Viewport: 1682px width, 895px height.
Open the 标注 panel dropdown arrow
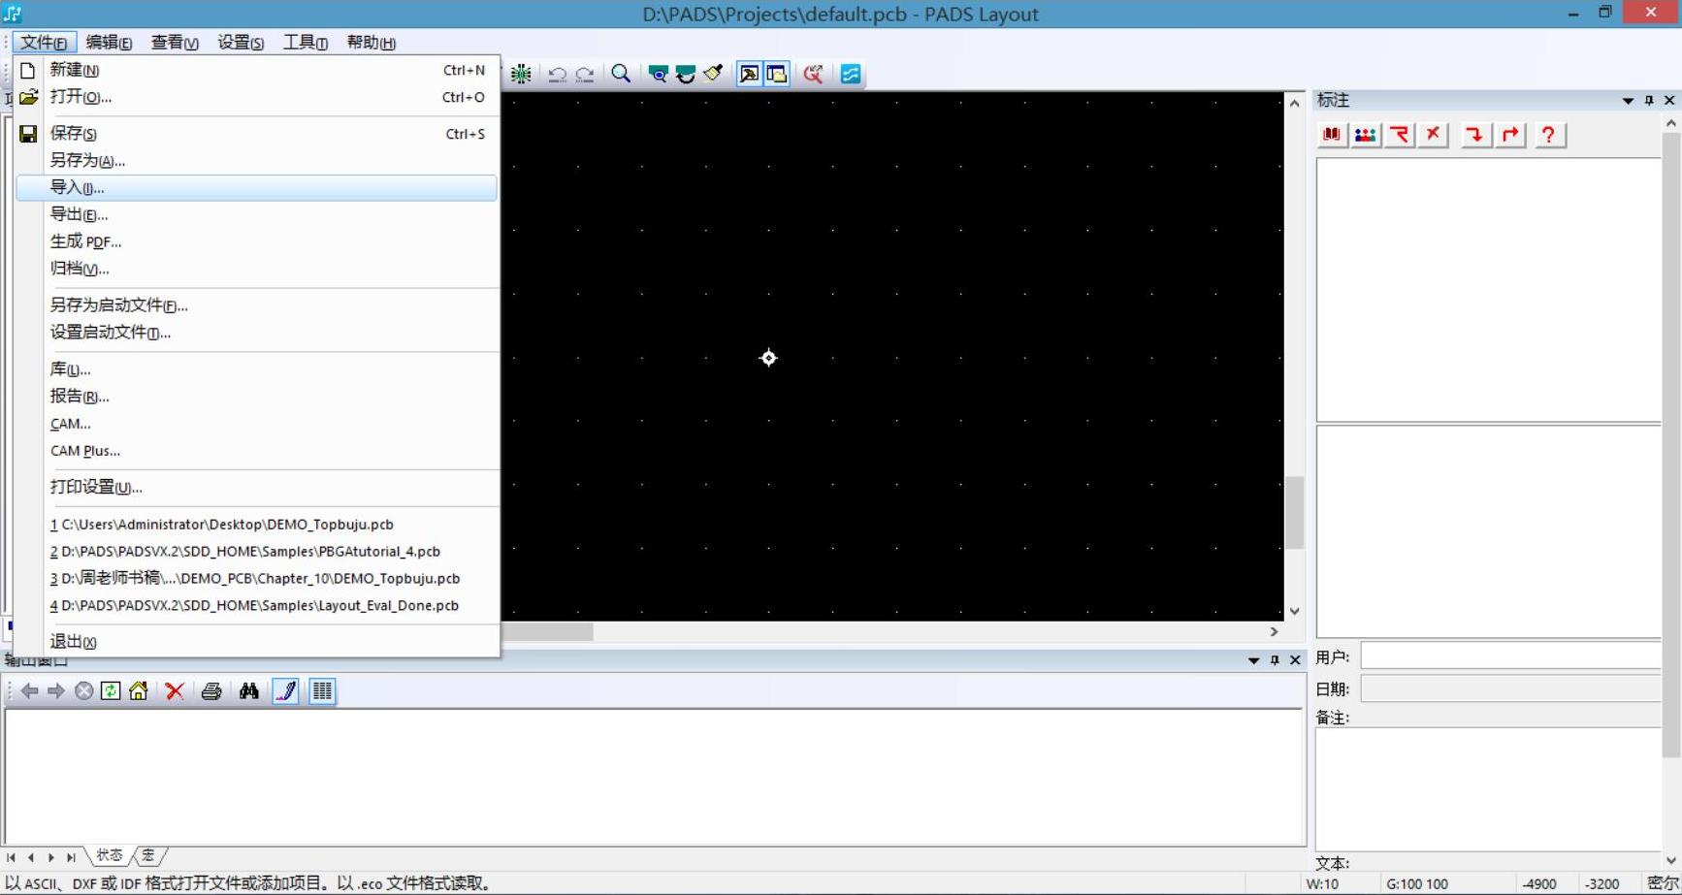tap(1628, 100)
